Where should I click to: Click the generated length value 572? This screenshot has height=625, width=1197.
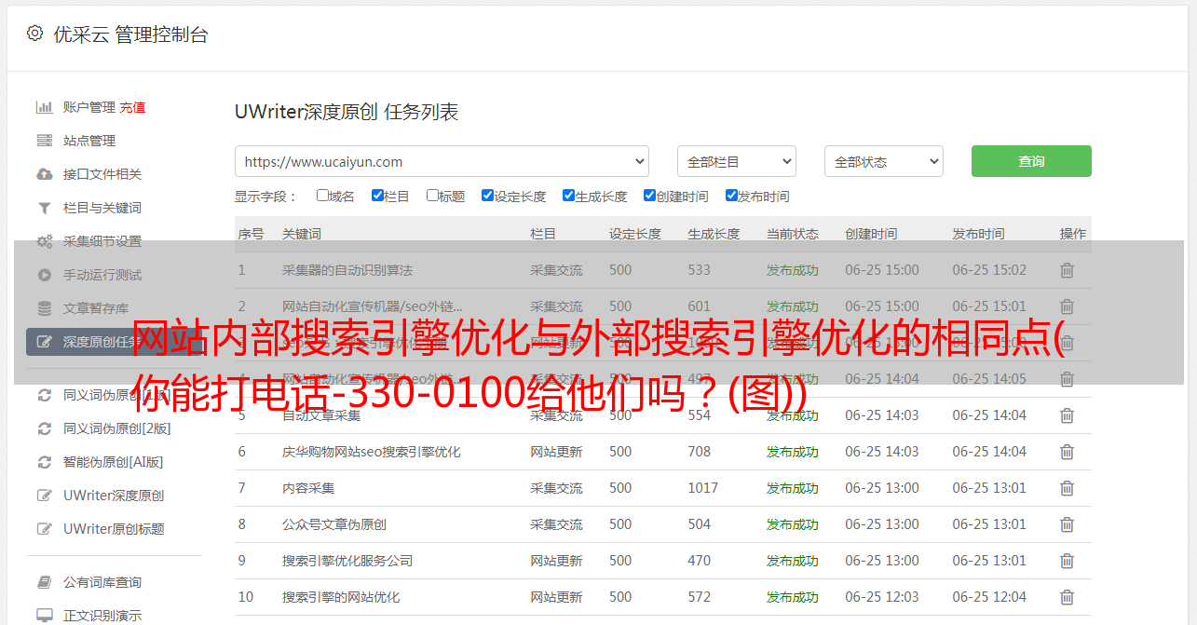click(x=700, y=597)
